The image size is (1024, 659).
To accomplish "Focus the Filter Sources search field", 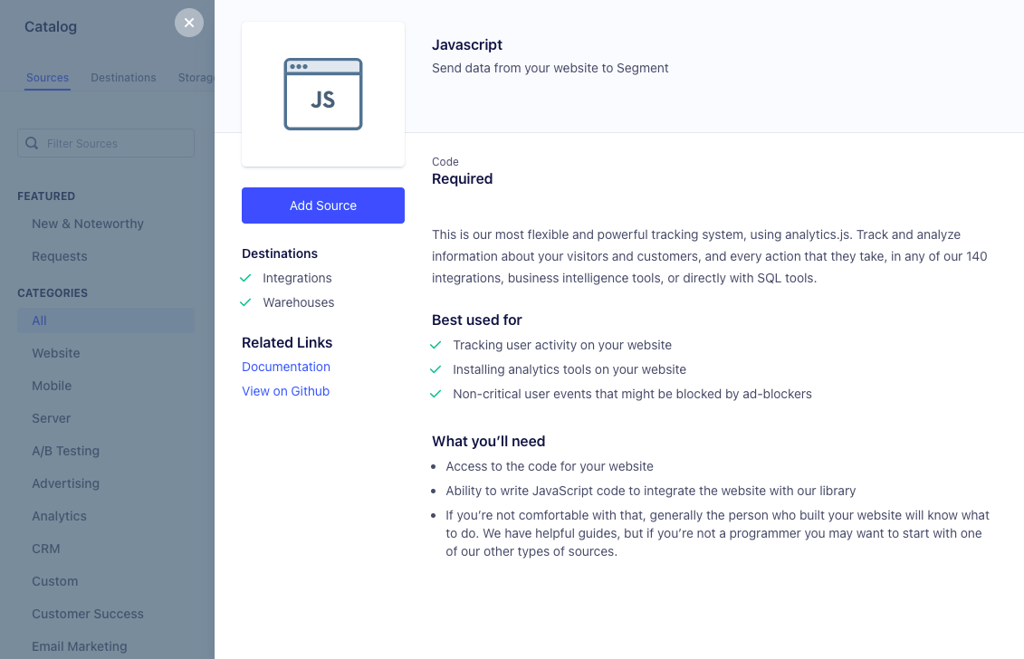I will tap(106, 143).
